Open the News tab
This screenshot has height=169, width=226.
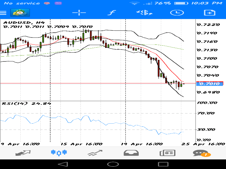(168, 153)
